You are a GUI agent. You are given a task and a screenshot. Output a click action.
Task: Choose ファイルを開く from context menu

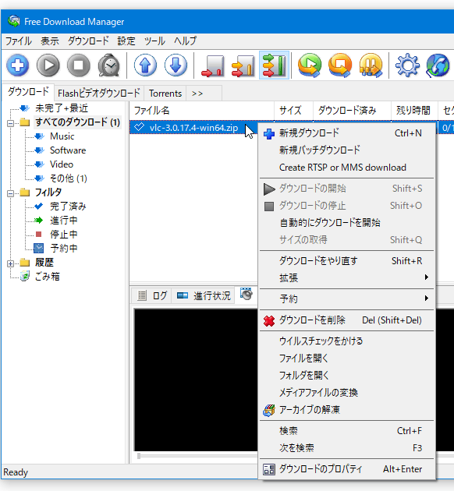tap(347, 358)
